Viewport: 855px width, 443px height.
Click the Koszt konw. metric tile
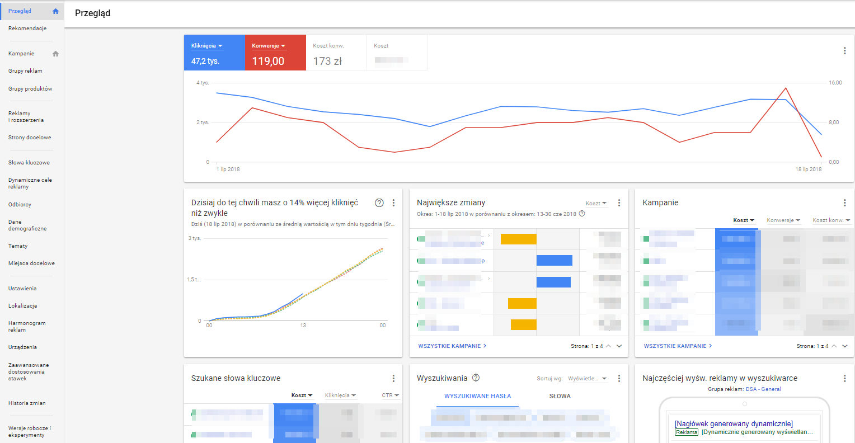tap(336, 53)
